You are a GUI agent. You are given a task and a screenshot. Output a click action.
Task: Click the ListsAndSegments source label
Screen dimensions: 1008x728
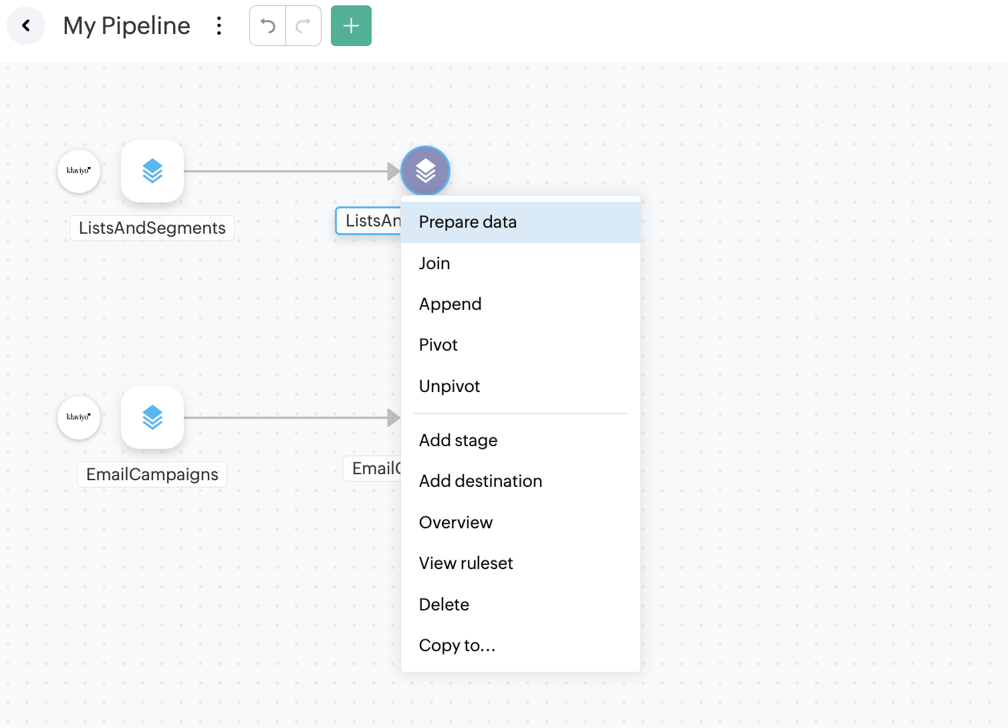(x=152, y=228)
